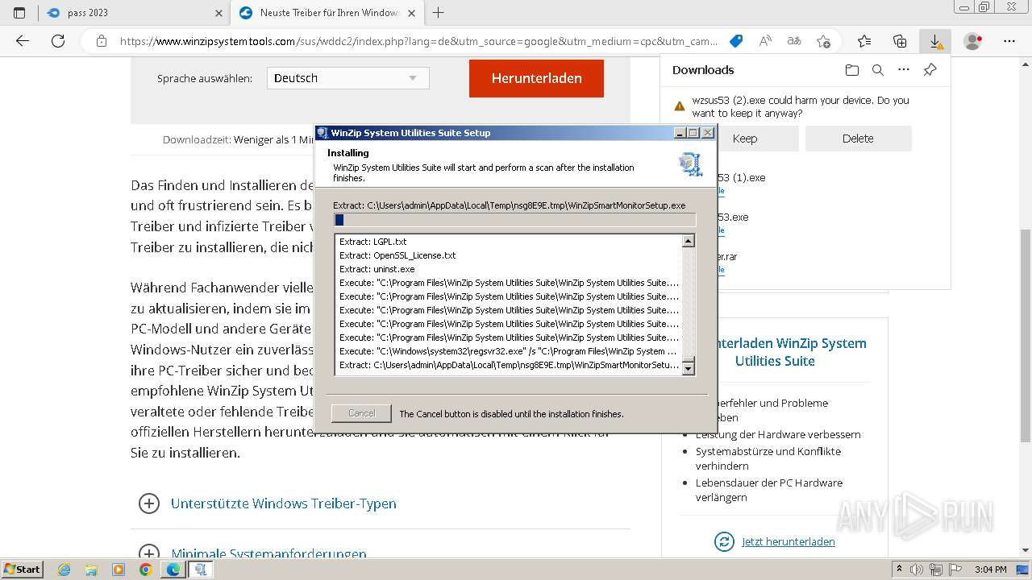1032x580 pixels.
Task: Select the regsvr32.exe Execute log line
Action: pyautogui.click(x=509, y=351)
